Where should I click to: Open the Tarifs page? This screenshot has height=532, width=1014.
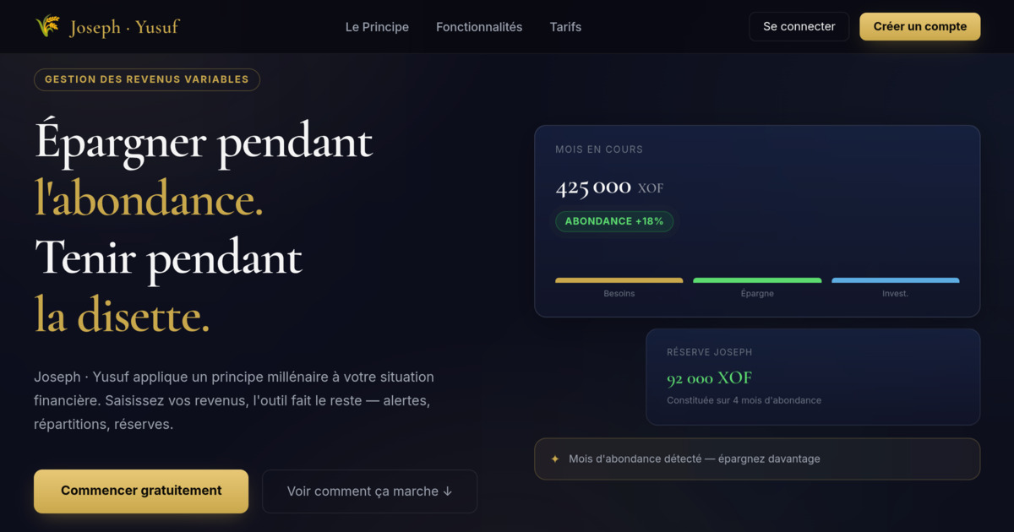(x=565, y=27)
